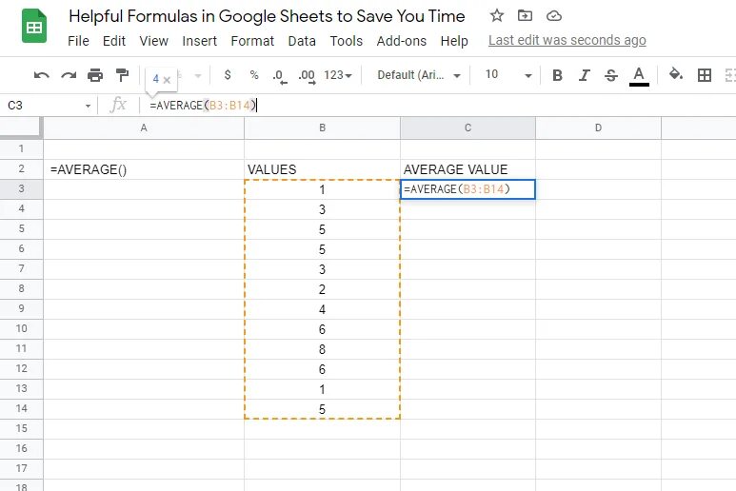This screenshot has height=491, width=736.
Task: Toggle italic formatting
Action: pos(585,75)
